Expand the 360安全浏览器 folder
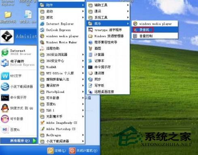198x155 pixels. 62,55
